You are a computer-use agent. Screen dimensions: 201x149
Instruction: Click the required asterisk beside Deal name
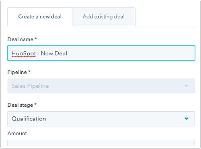(x=36, y=38)
